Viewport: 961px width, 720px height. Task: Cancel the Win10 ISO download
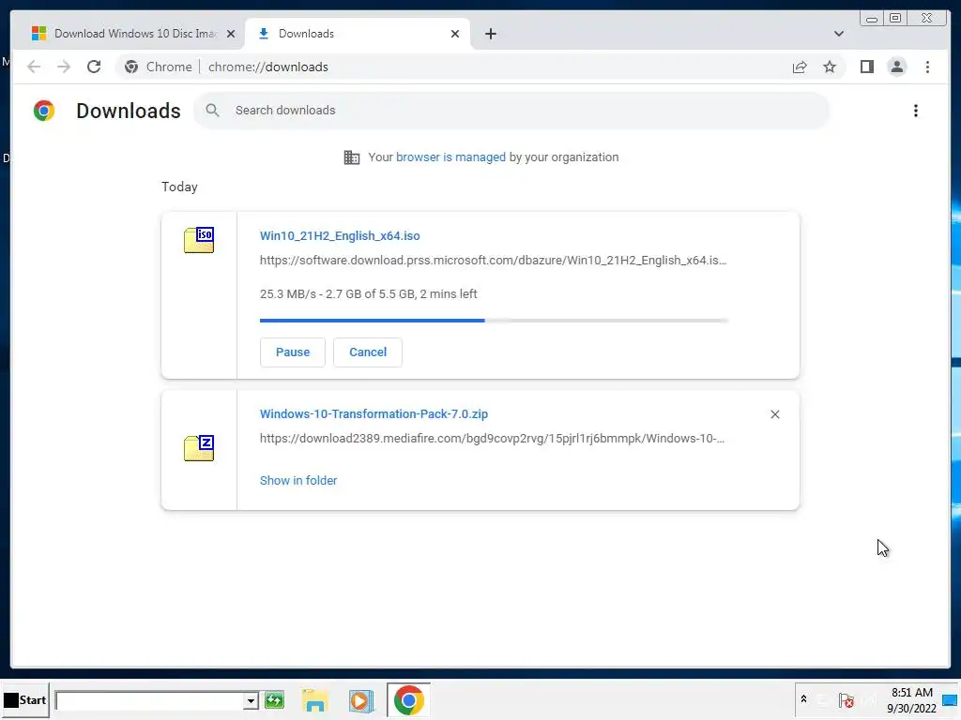(x=368, y=352)
